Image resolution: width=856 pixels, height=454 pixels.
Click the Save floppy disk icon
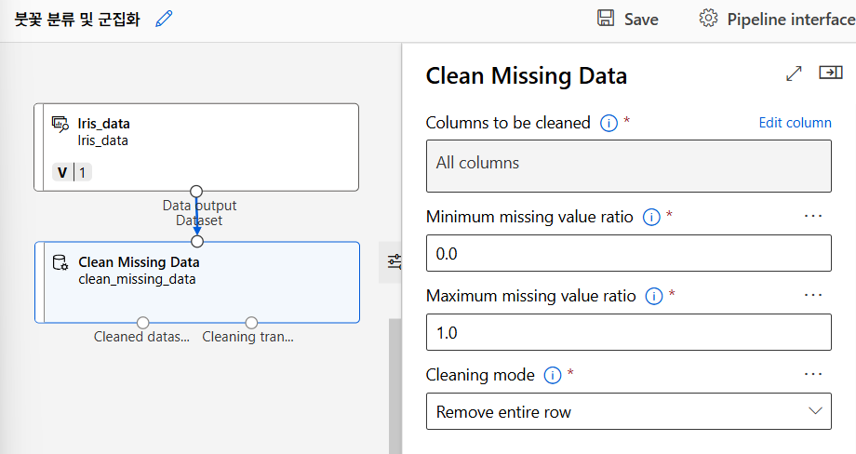(x=606, y=19)
